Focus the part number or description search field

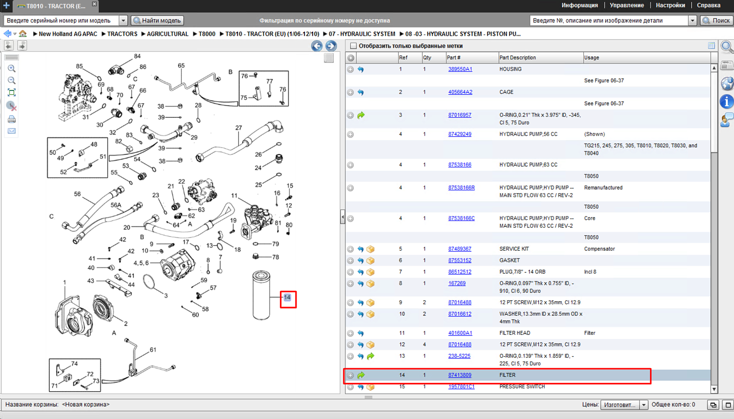(x=609, y=21)
